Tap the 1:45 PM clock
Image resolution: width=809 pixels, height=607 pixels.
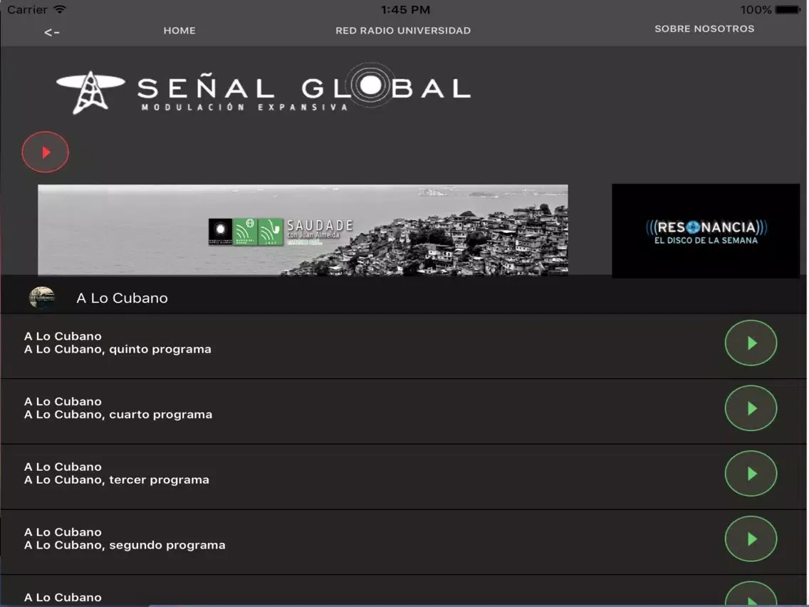coord(405,10)
